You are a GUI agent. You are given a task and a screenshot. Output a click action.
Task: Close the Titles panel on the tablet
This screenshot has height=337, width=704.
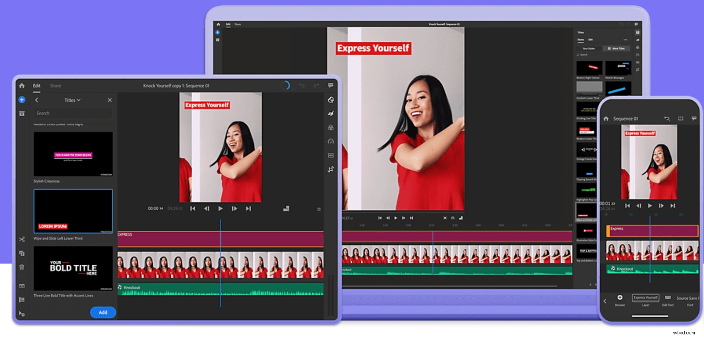pyautogui.click(x=110, y=100)
